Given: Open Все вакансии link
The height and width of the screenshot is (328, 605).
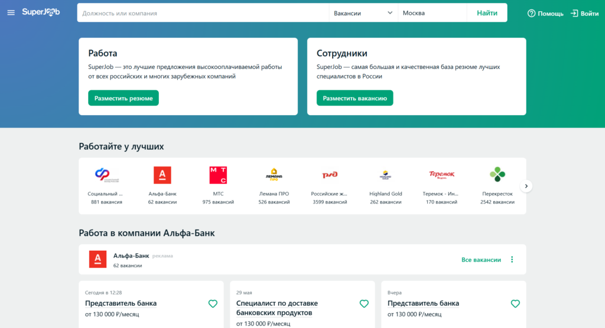Looking at the screenshot, I should coord(481,260).
